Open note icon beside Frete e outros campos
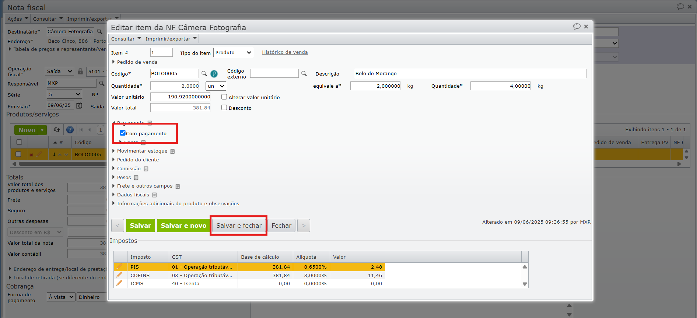Image resolution: width=697 pixels, height=318 pixels. point(178,186)
